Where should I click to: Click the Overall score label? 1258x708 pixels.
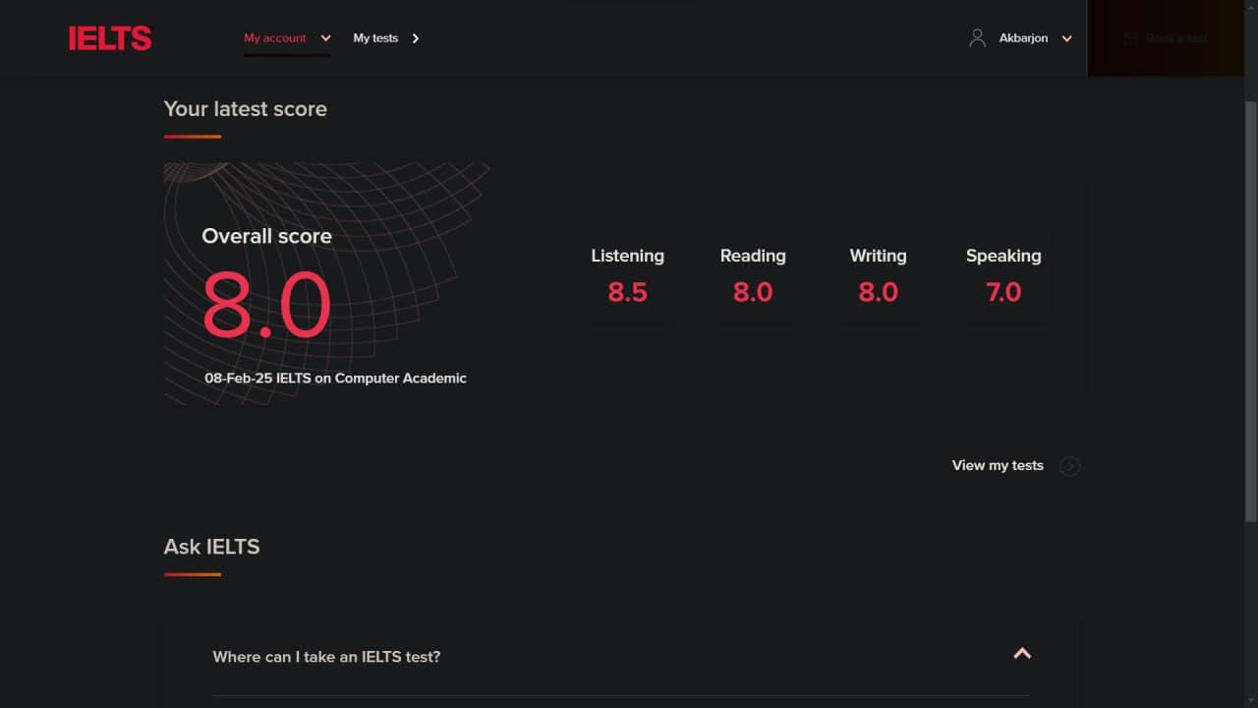pos(266,236)
